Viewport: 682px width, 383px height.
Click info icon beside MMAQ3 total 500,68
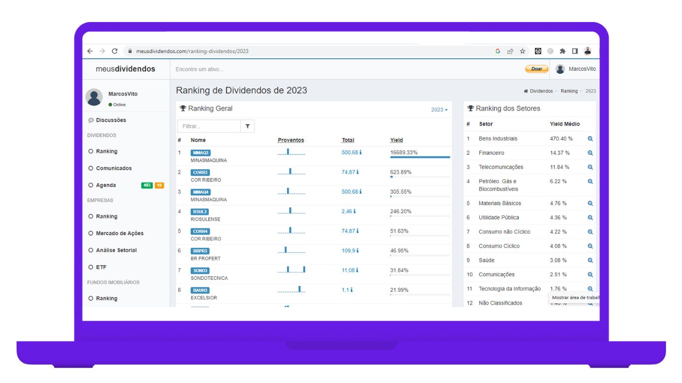click(x=360, y=153)
